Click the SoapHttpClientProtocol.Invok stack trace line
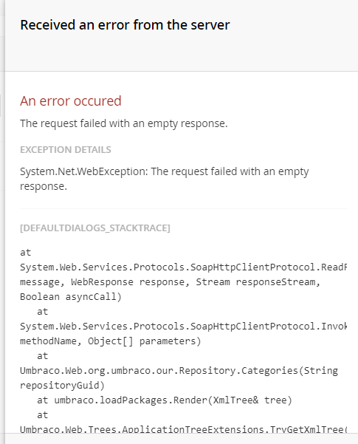The image size is (358, 444). click(x=183, y=327)
